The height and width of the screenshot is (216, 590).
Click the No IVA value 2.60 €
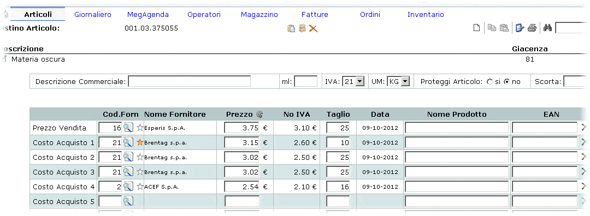coord(305,142)
